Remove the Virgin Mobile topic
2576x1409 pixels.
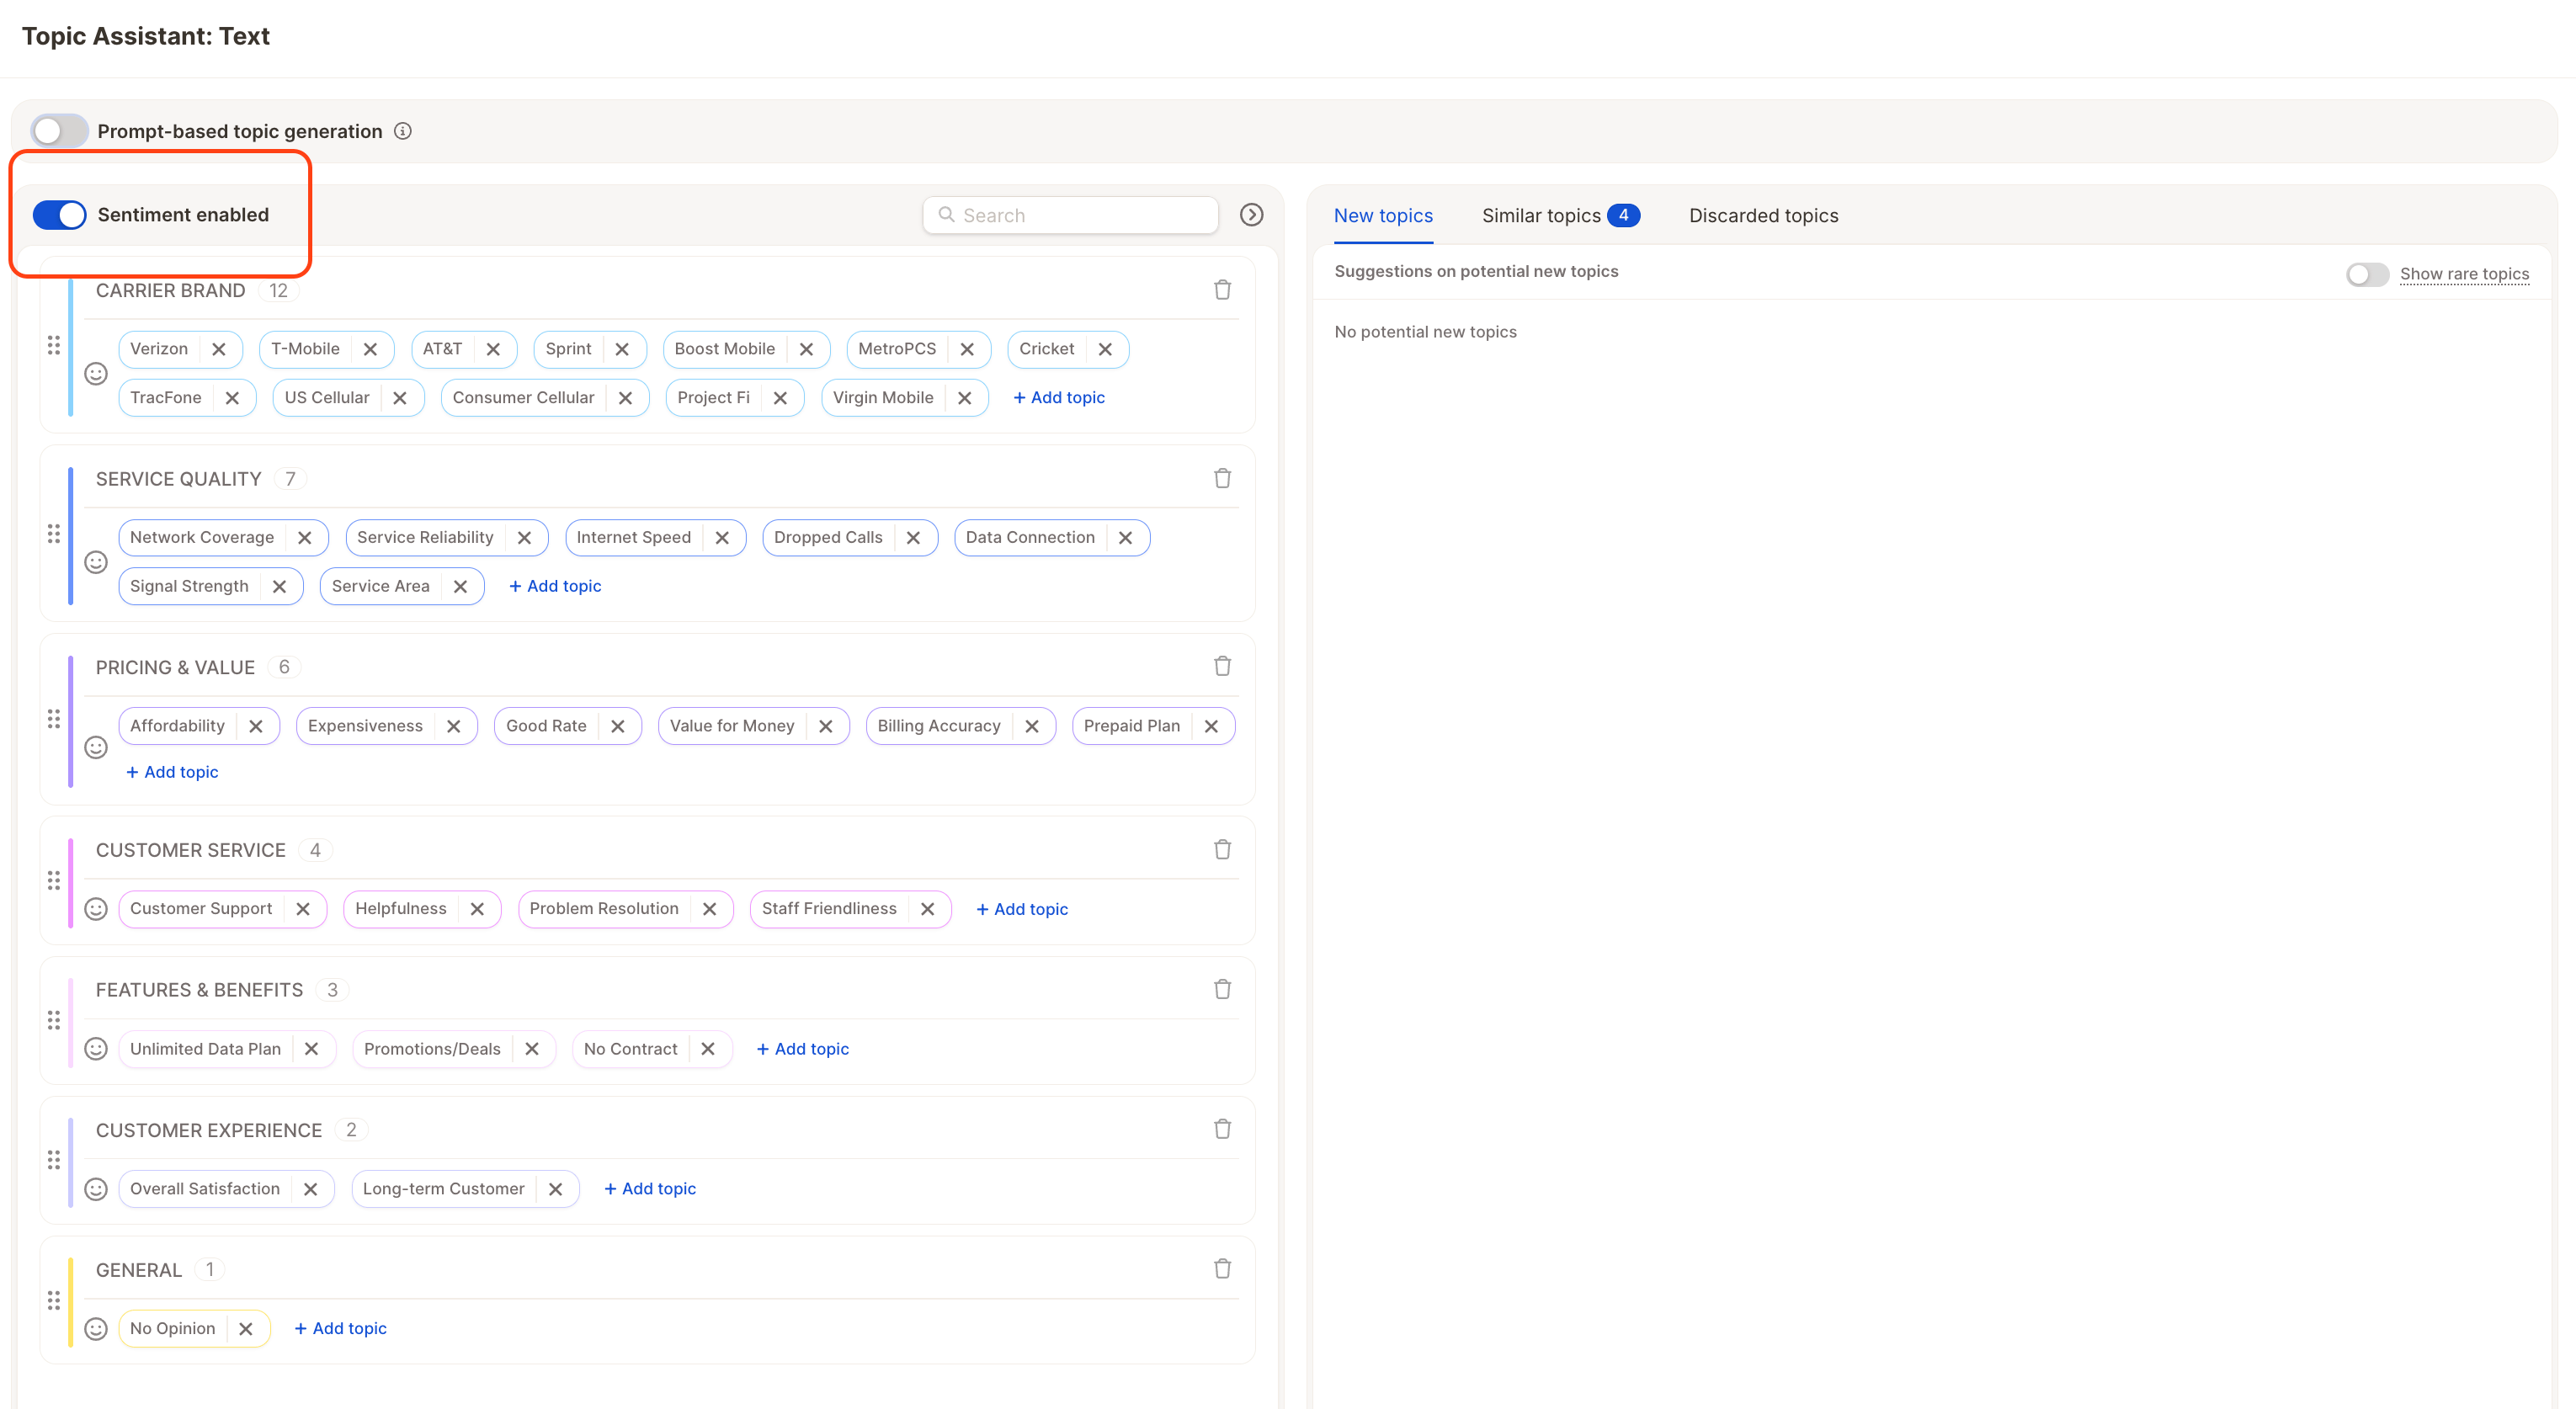tap(964, 397)
